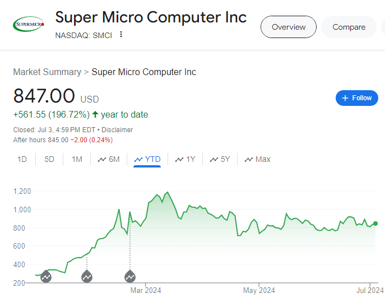Follow Super Micro Computer stock
Image resolution: width=385 pixels, height=298 pixels.
[x=357, y=98]
